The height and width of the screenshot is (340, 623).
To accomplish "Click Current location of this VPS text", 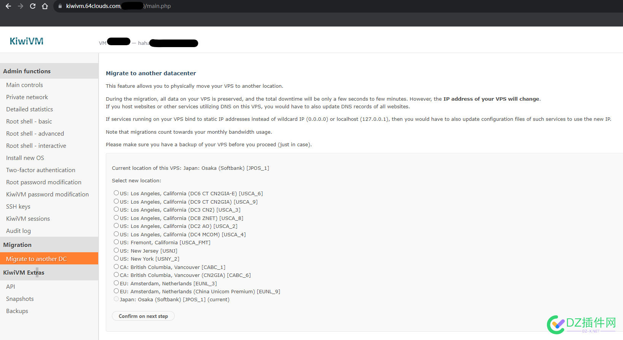I will point(190,168).
